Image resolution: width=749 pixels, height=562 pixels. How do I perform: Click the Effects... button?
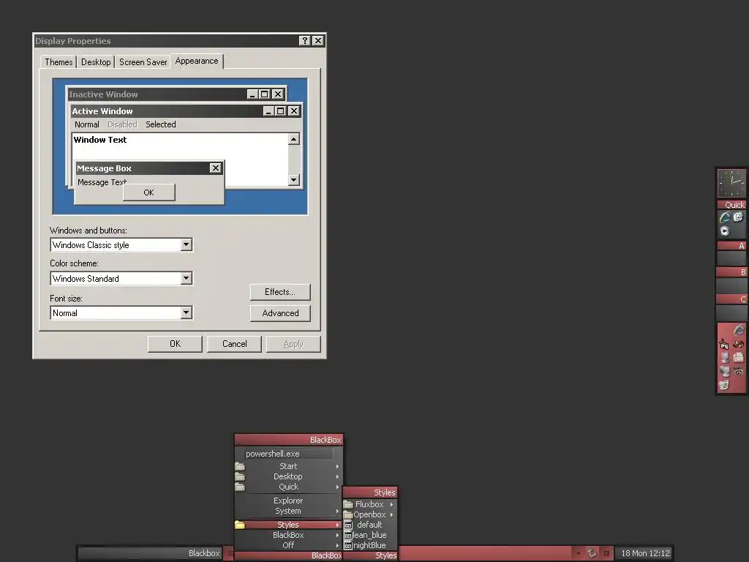tap(280, 292)
